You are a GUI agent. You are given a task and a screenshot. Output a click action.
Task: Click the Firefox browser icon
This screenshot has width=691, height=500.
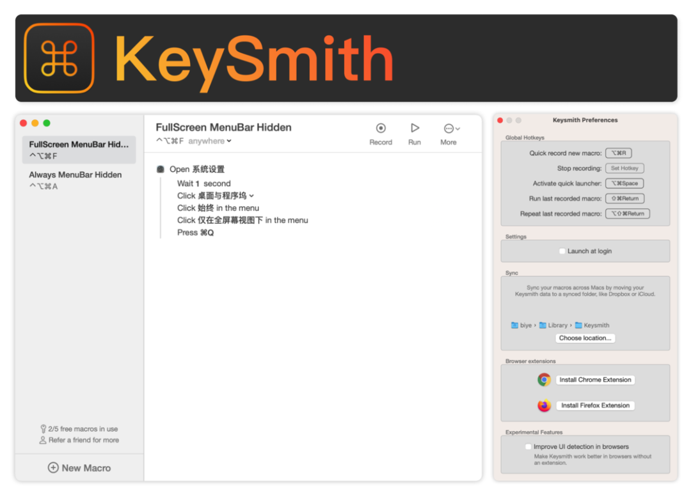544,405
